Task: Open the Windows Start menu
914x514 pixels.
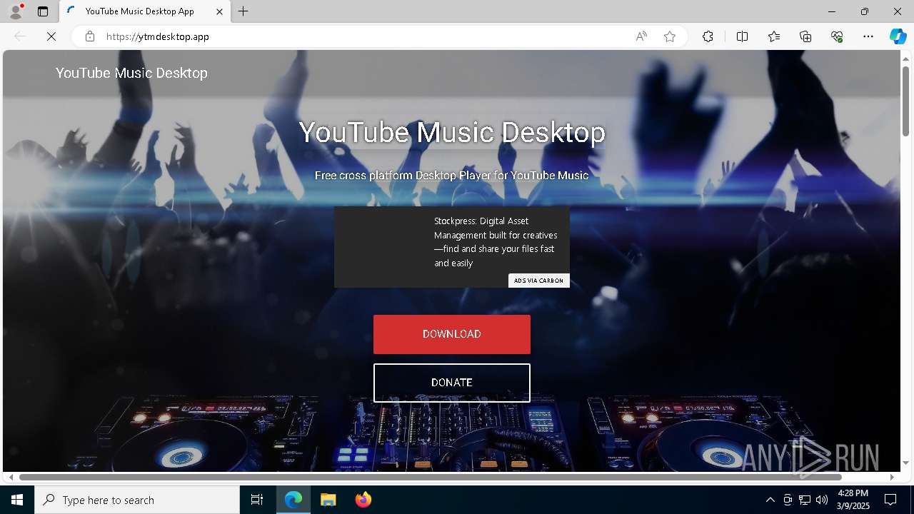Action: (17, 500)
